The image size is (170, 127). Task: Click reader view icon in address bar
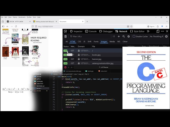(x=128, y=26)
